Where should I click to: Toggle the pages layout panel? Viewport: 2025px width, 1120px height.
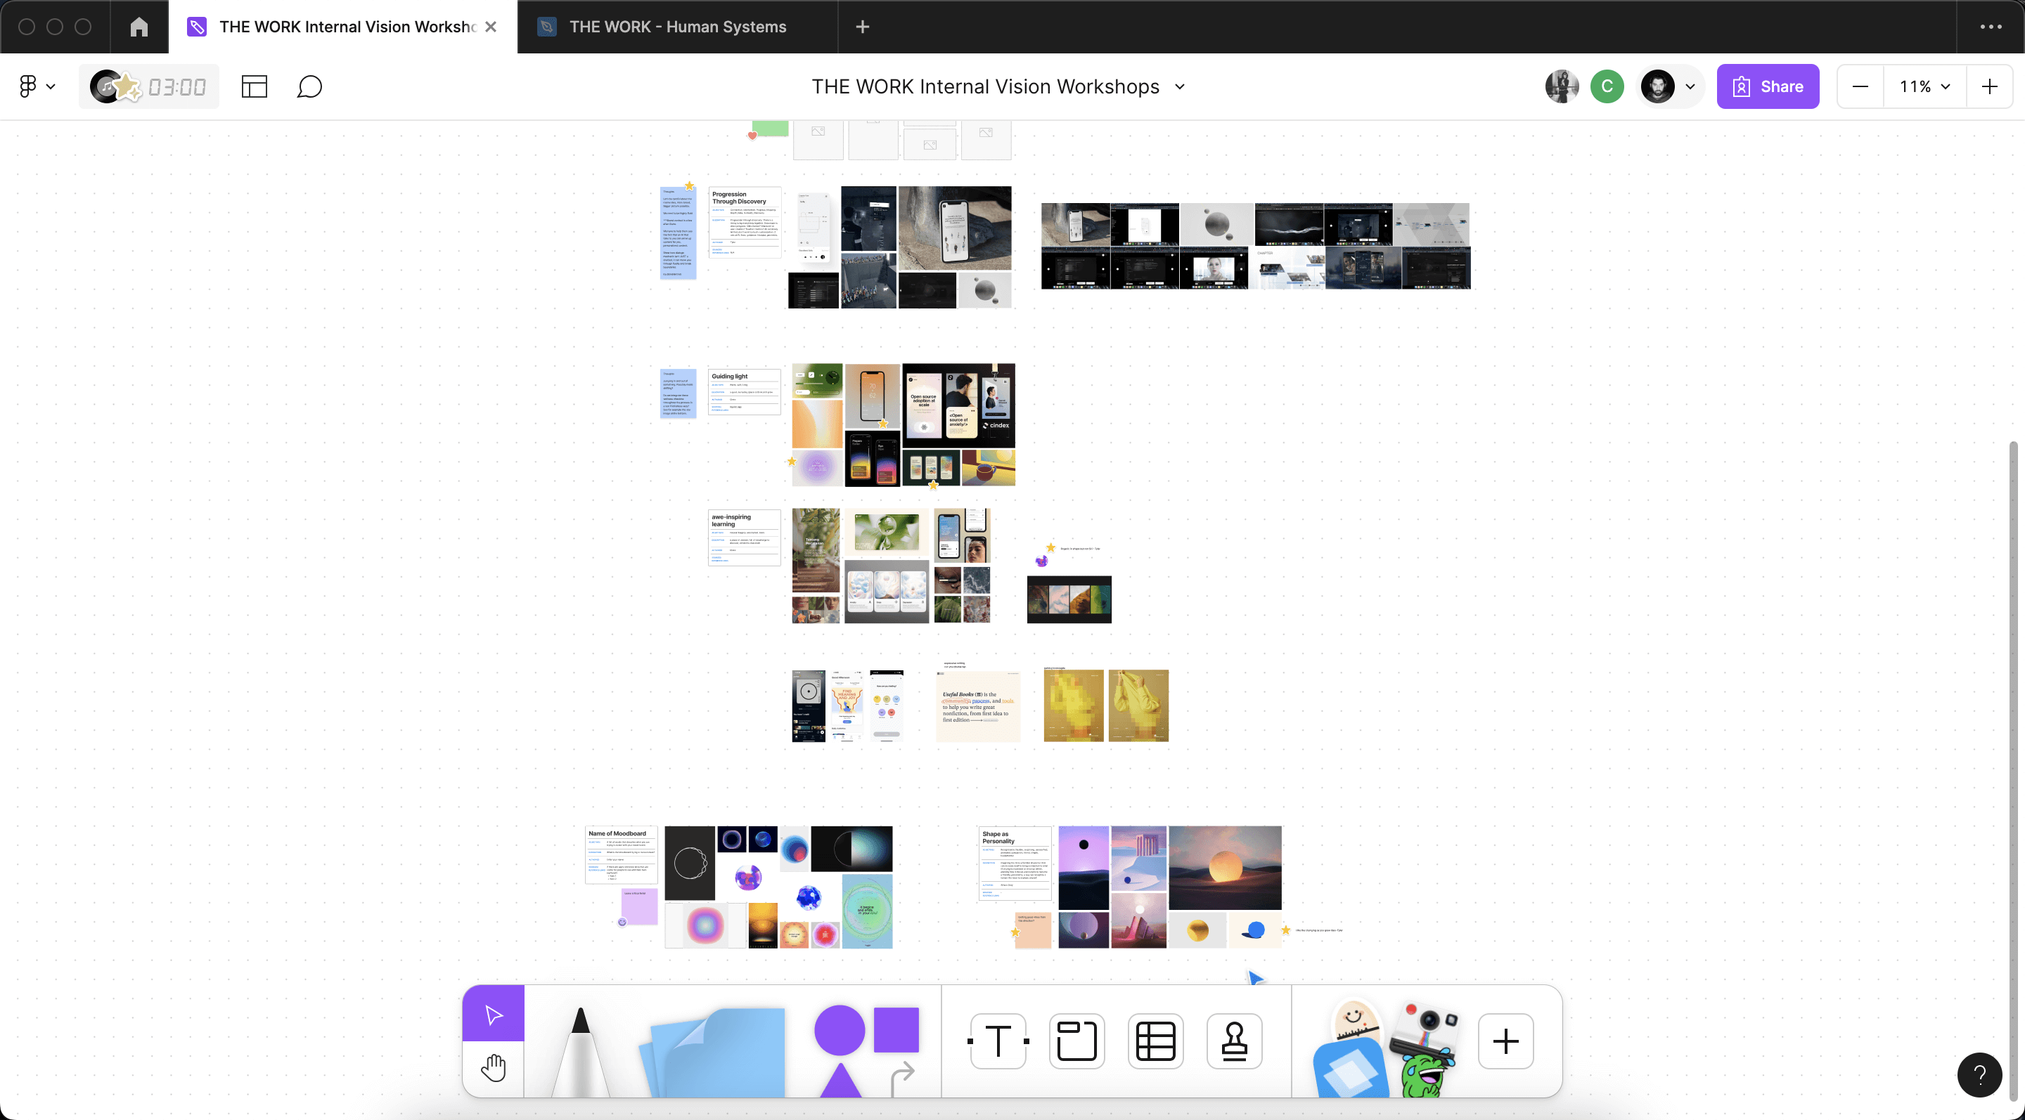[255, 86]
